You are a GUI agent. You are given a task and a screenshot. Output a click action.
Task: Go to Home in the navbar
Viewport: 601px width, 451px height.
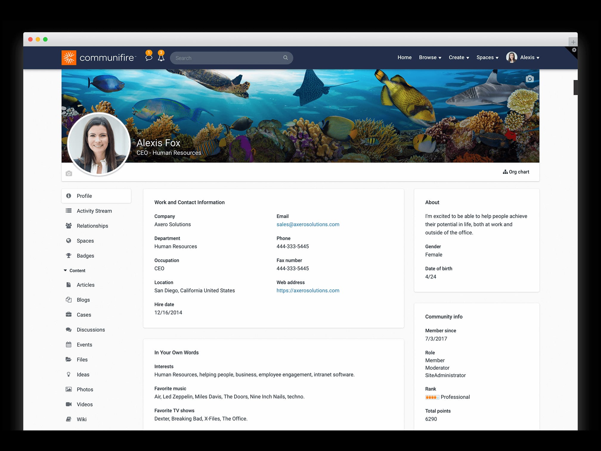(x=405, y=57)
